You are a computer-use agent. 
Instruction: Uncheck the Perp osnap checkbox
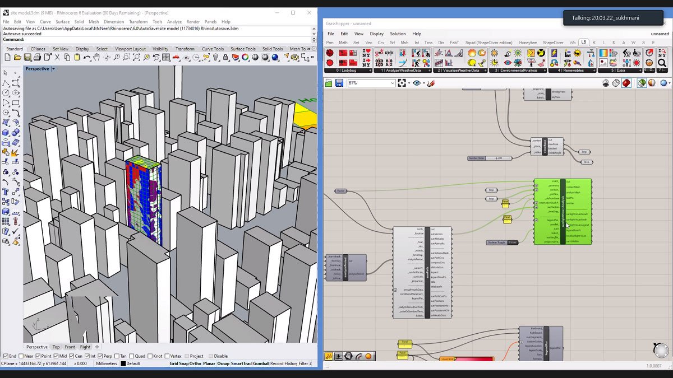click(x=100, y=356)
